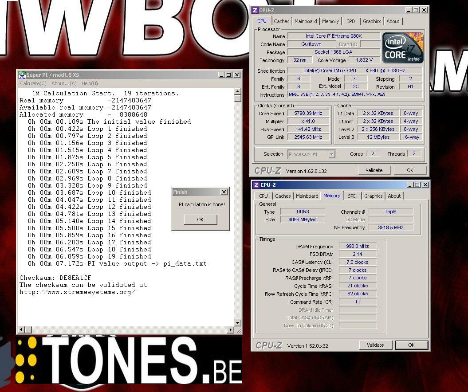468x392 pixels.
Task: Click the Intel Core i7 logo
Action: pyautogui.click(x=403, y=48)
